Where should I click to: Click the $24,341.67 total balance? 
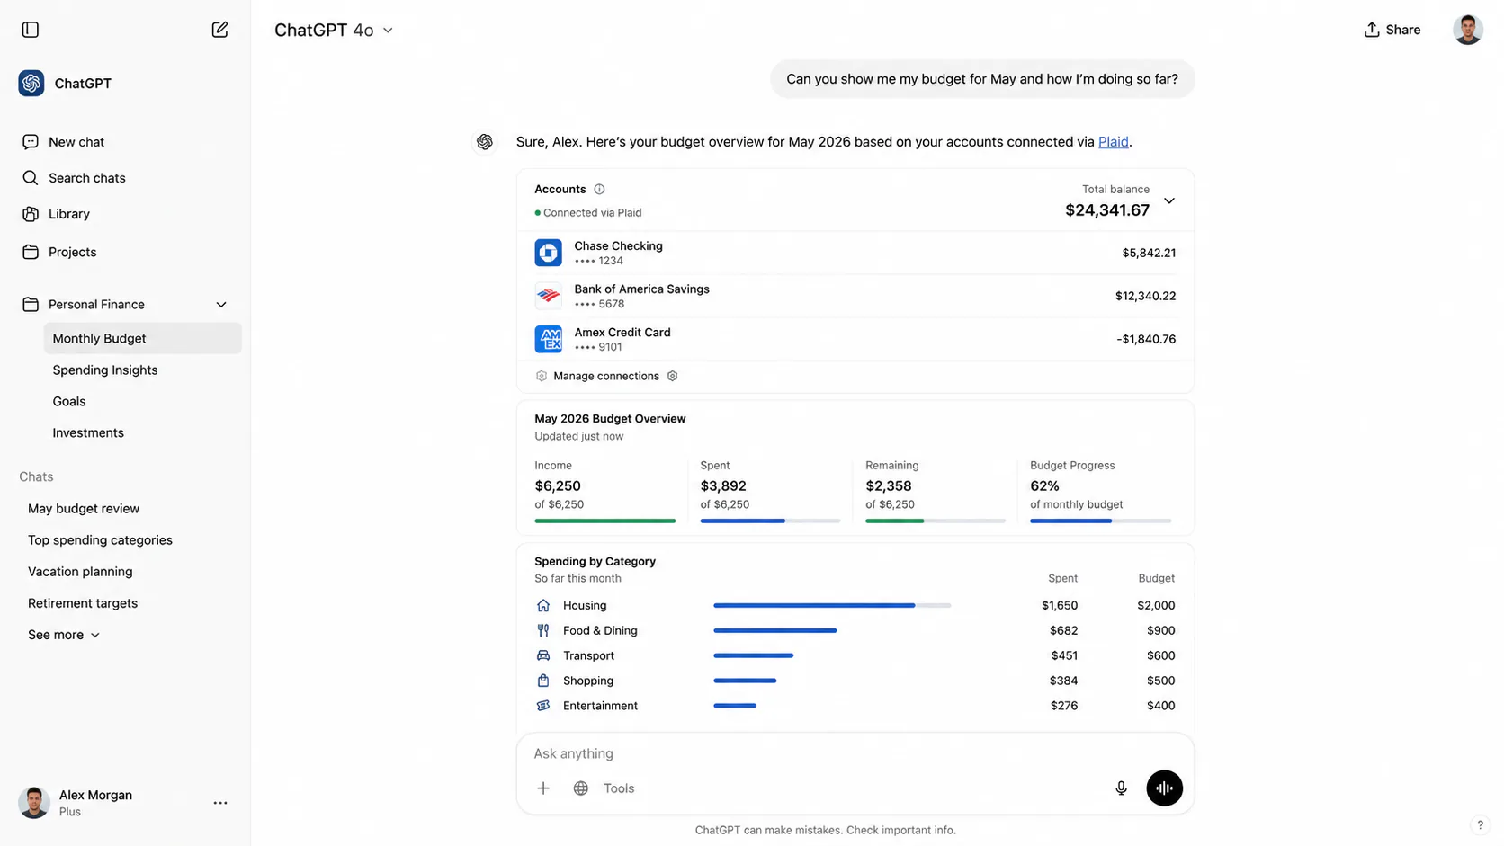[1107, 210]
